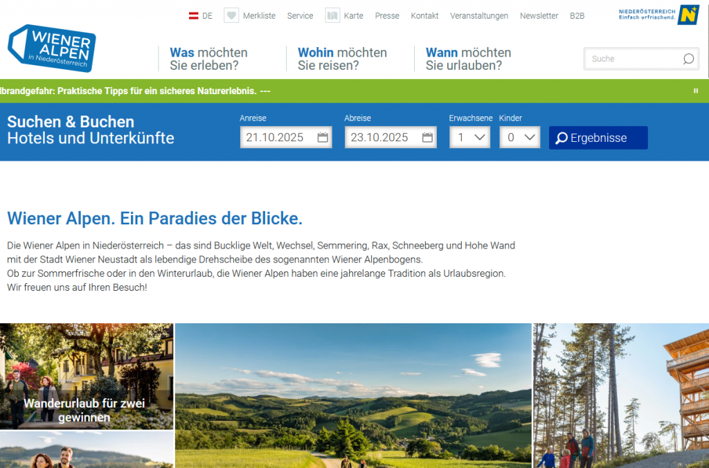Click the Presse link

(387, 15)
